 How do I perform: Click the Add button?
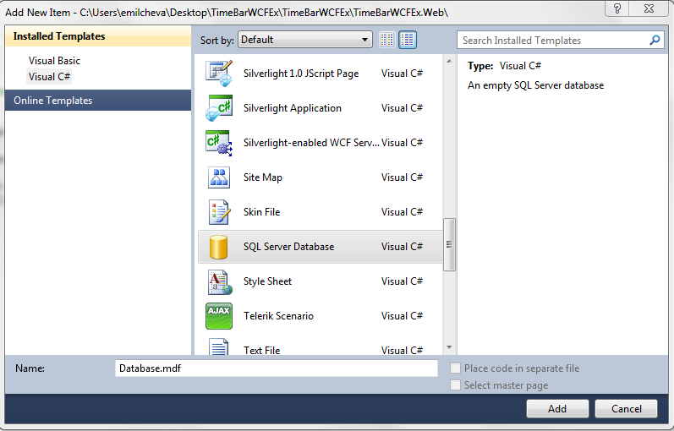pyautogui.click(x=557, y=409)
